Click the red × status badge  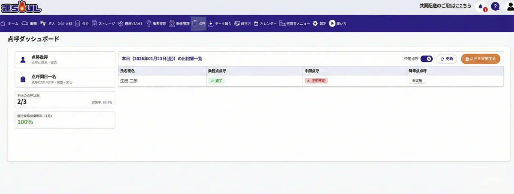coord(316,80)
